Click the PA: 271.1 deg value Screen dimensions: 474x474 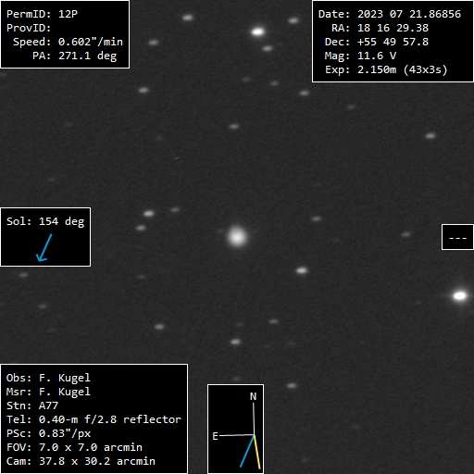point(74,56)
